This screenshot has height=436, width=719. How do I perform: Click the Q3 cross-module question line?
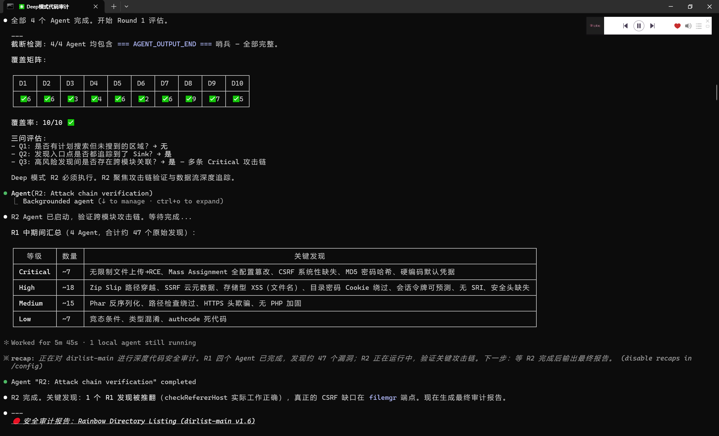point(139,162)
